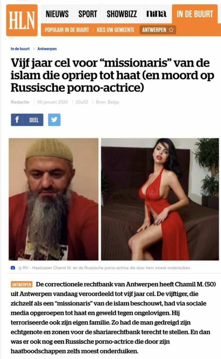Open the Showbizz tab
Viewport: 221px width, 359px height.
pyautogui.click(x=122, y=14)
